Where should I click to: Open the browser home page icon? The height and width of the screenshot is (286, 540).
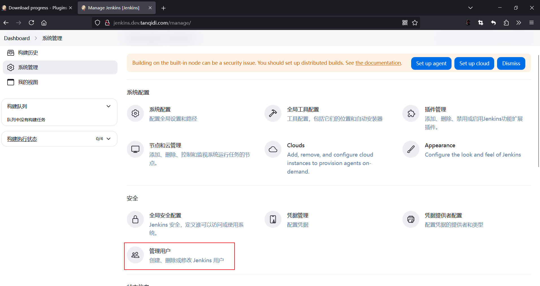(x=44, y=23)
